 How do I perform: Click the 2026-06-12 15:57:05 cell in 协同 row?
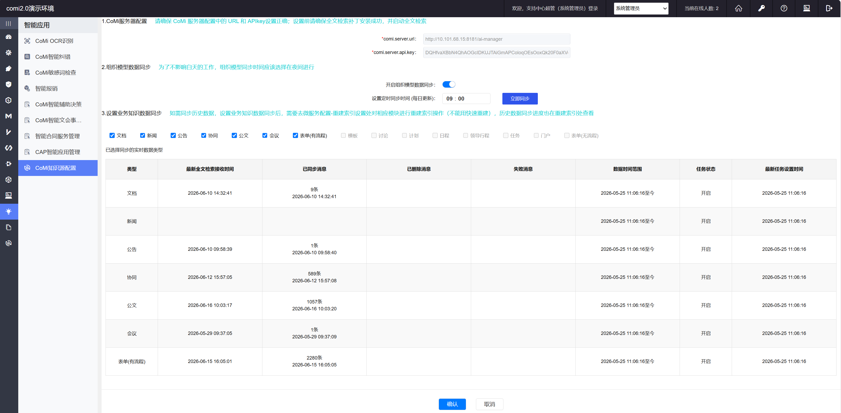(210, 277)
